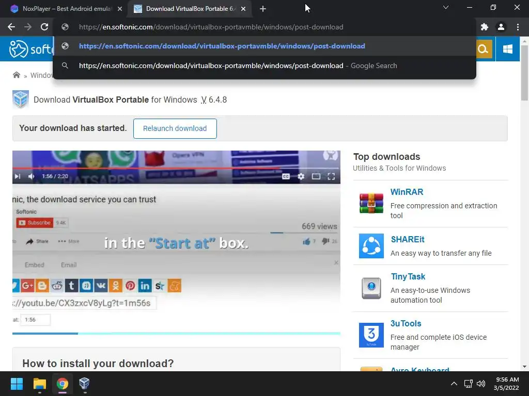Screen dimensions: 529x396
Task: Click the Start at 1:56 time box
Action: (x=36, y=320)
